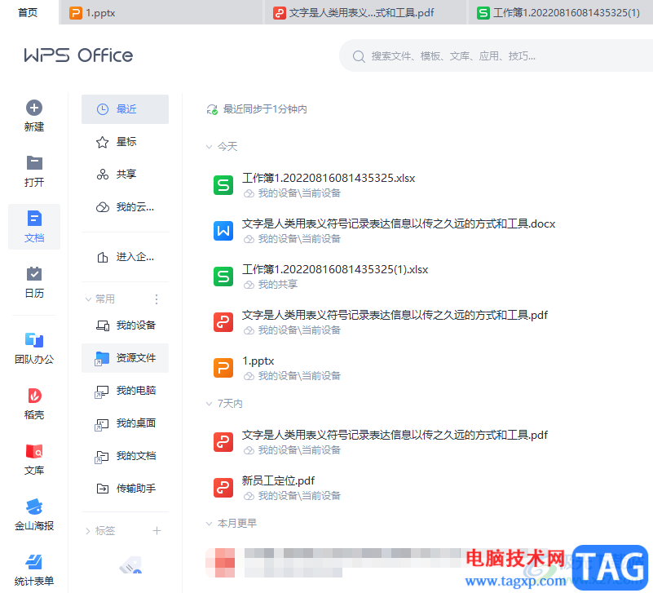
Task: Click PDF icon of 新员工定位.pdf
Action: [x=223, y=488]
